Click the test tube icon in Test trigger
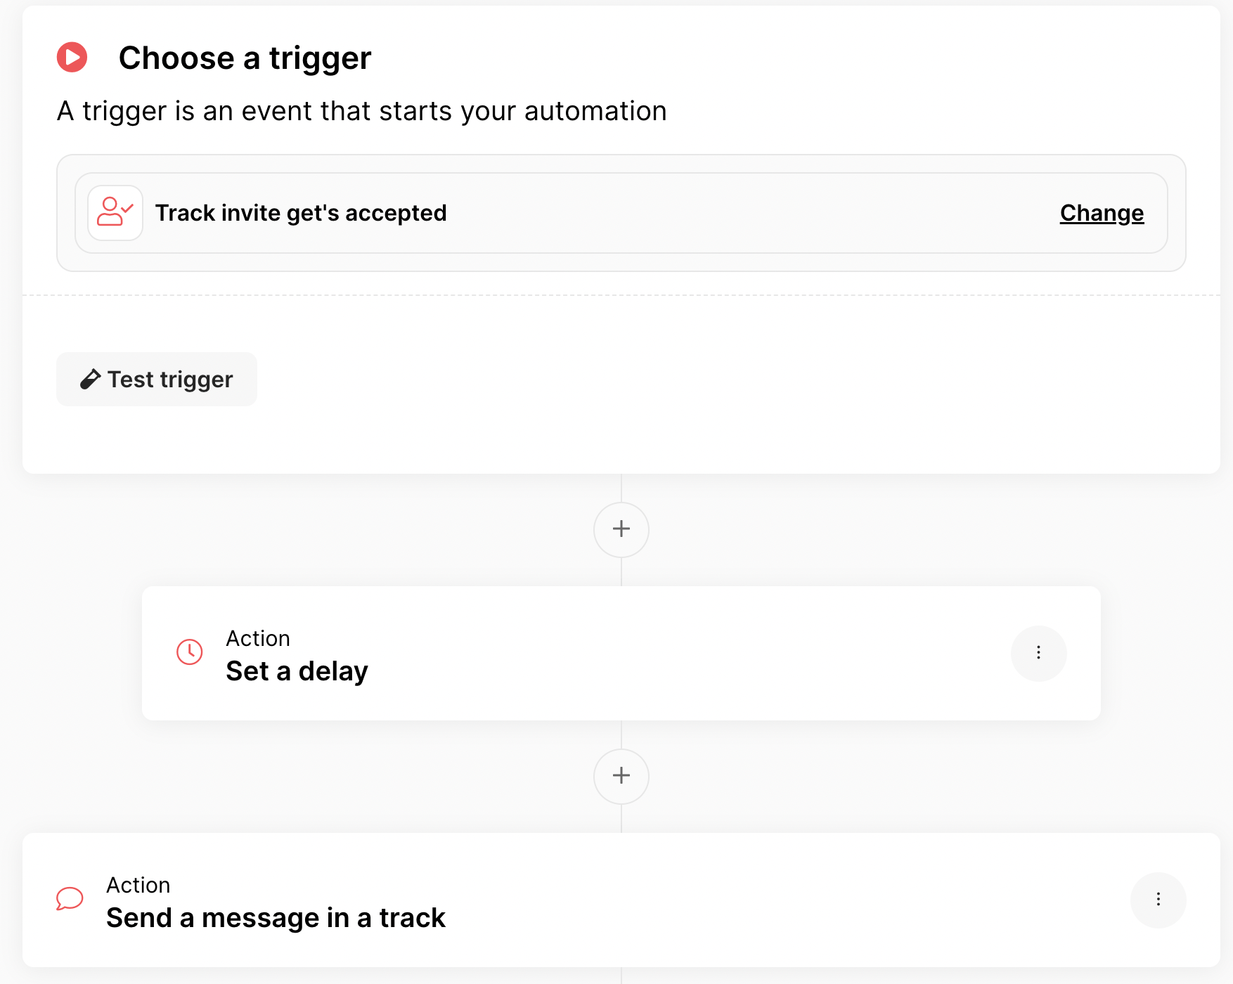The width and height of the screenshot is (1233, 984). pos(90,380)
